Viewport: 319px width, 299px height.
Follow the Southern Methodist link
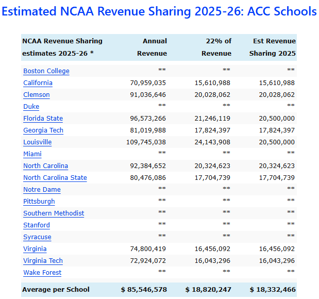54,213
